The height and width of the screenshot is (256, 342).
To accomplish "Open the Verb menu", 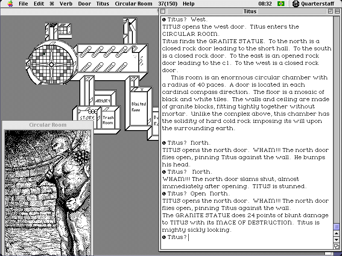I will (66, 4).
